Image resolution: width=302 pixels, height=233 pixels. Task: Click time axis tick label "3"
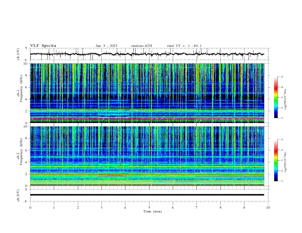pos(101,207)
